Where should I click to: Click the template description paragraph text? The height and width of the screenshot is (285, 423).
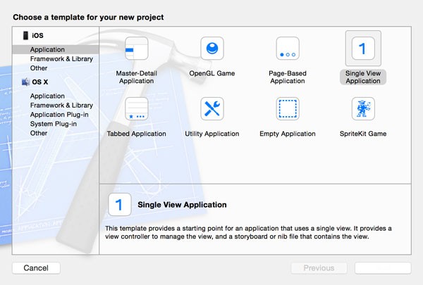pos(248,232)
